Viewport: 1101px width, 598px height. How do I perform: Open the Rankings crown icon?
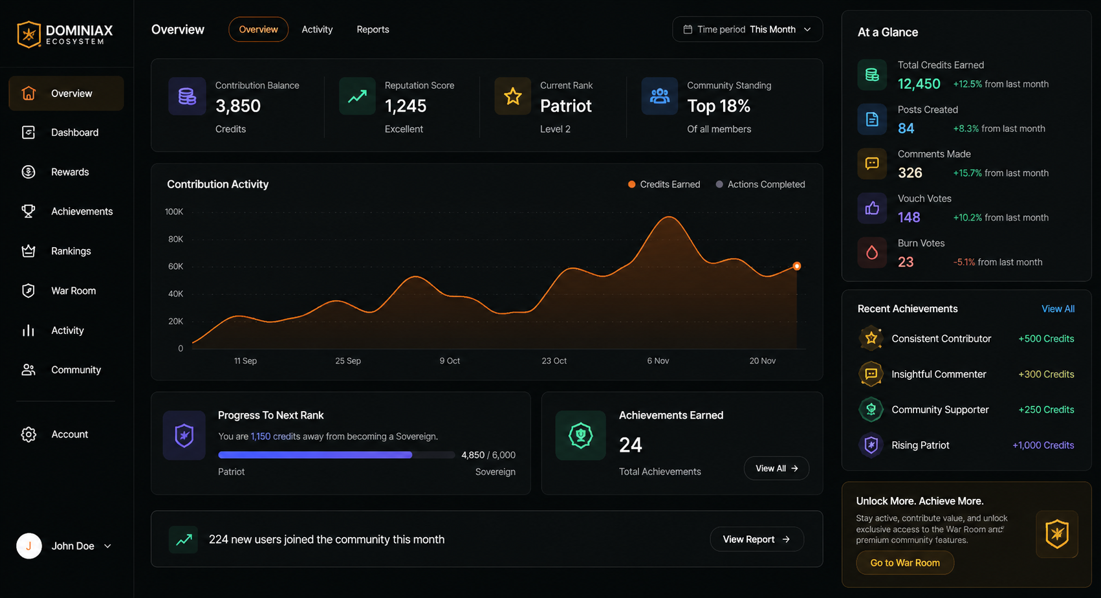click(28, 251)
